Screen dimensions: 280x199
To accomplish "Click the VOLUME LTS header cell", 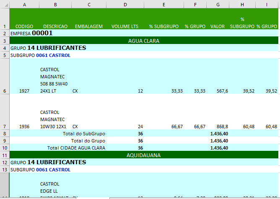I will coord(125,26).
